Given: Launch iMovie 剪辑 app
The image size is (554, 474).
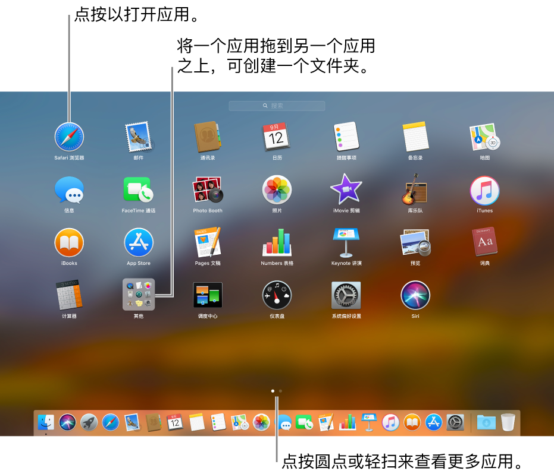Looking at the screenshot, I should (346, 190).
